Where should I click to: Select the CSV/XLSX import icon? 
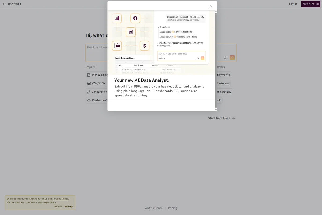pyautogui.click(x=89, y=83)
